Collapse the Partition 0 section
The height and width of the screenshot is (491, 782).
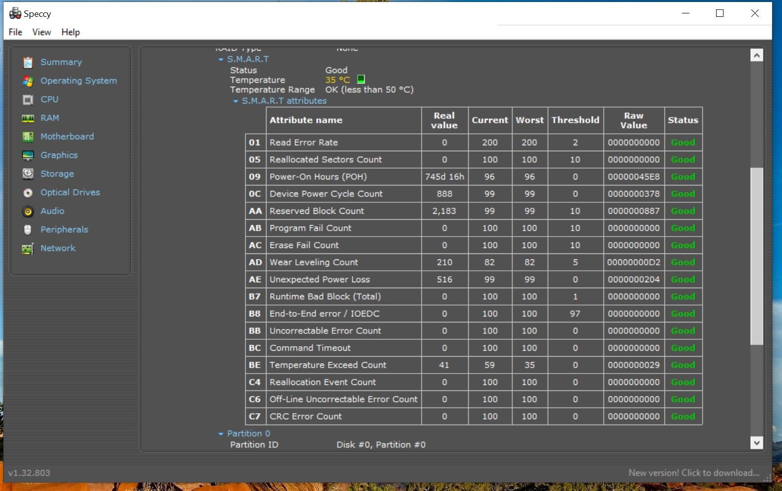click(x=221, y=434)
